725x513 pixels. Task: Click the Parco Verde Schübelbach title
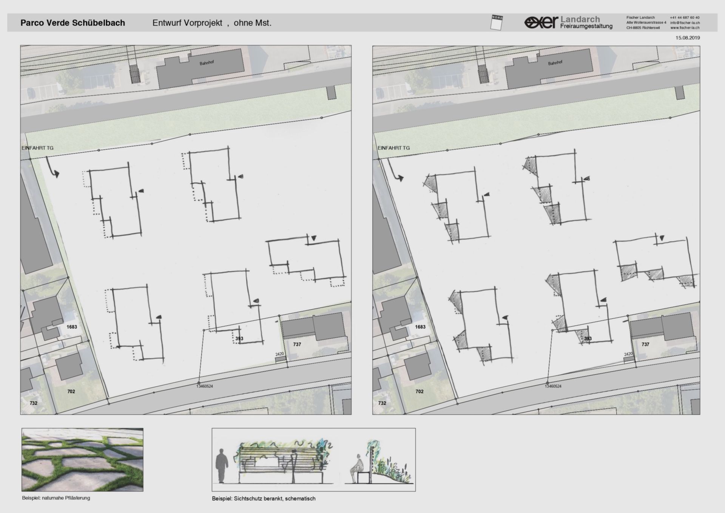[x=72, y=23]
